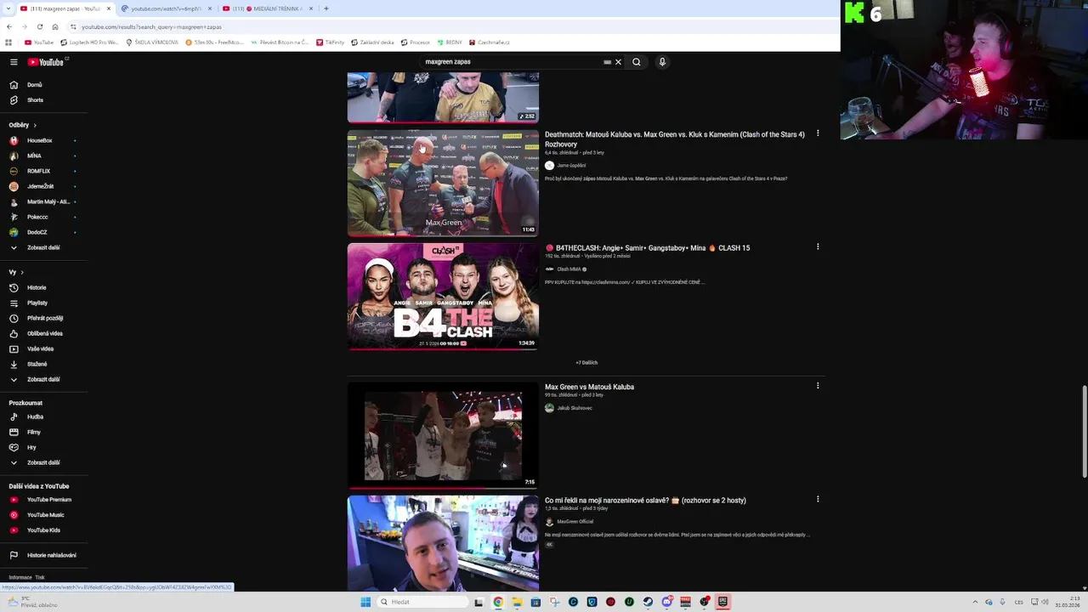This screenshot has width=1088, height=612.
Task: Open options menu for Max Green vs Matouš Kaluba
Action: pos(818,386)
